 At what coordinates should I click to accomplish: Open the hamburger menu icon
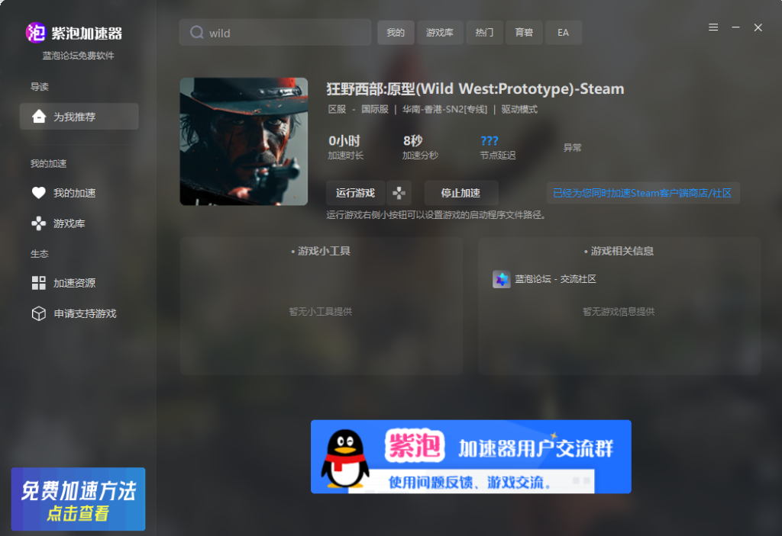(713, 27)
